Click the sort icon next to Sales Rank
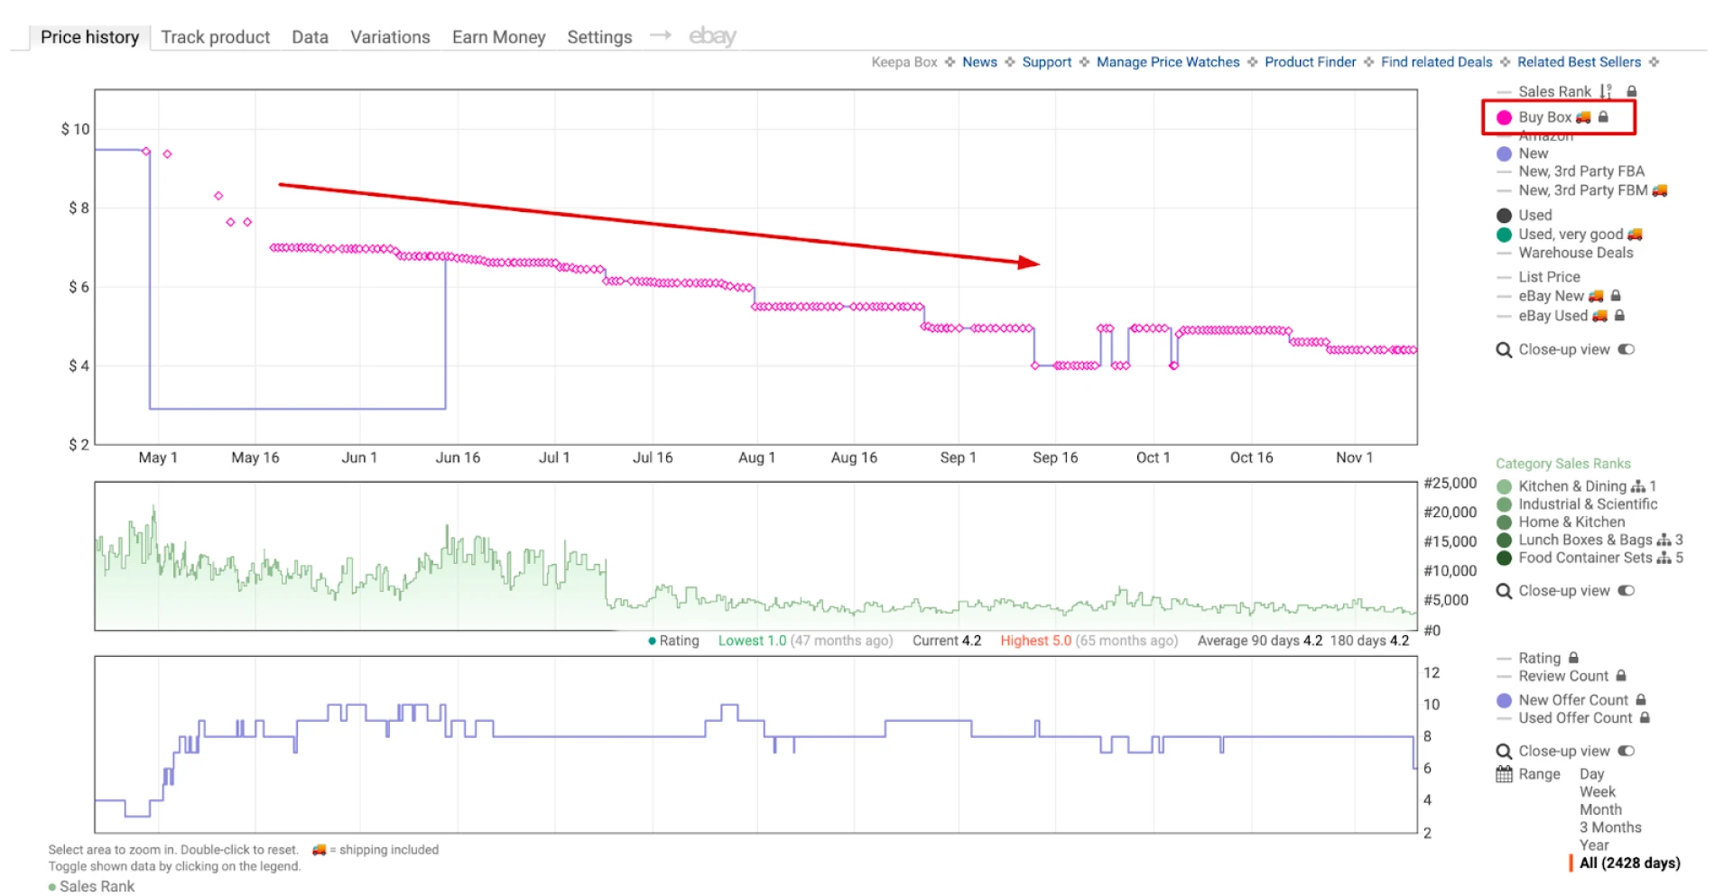The height and width of the screenshot is (896, 1733). tap(1604, 91)
